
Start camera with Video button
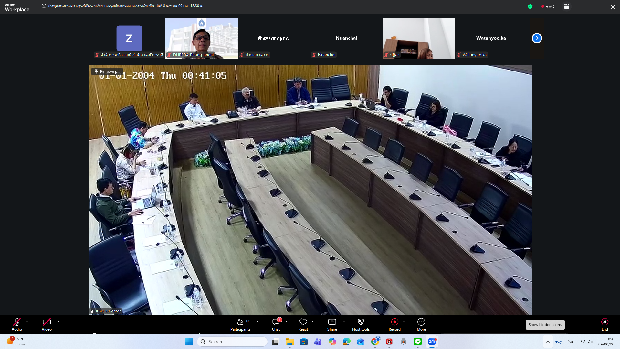tap(47, 324)
